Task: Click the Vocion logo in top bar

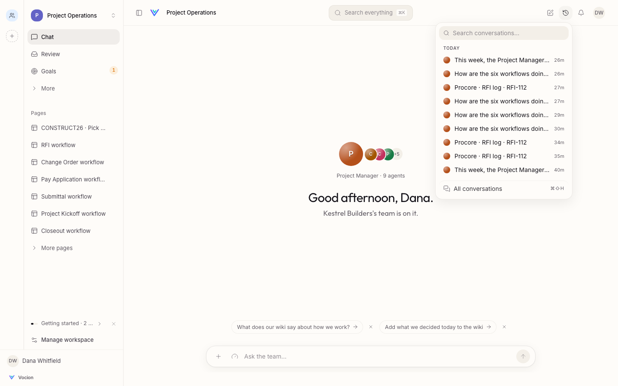Action: pos(155,13)
